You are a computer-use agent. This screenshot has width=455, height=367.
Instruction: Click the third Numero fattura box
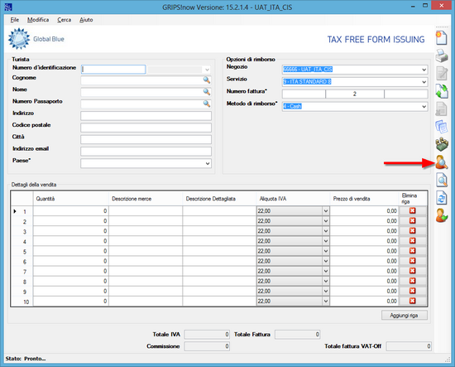tap(406, 94)
